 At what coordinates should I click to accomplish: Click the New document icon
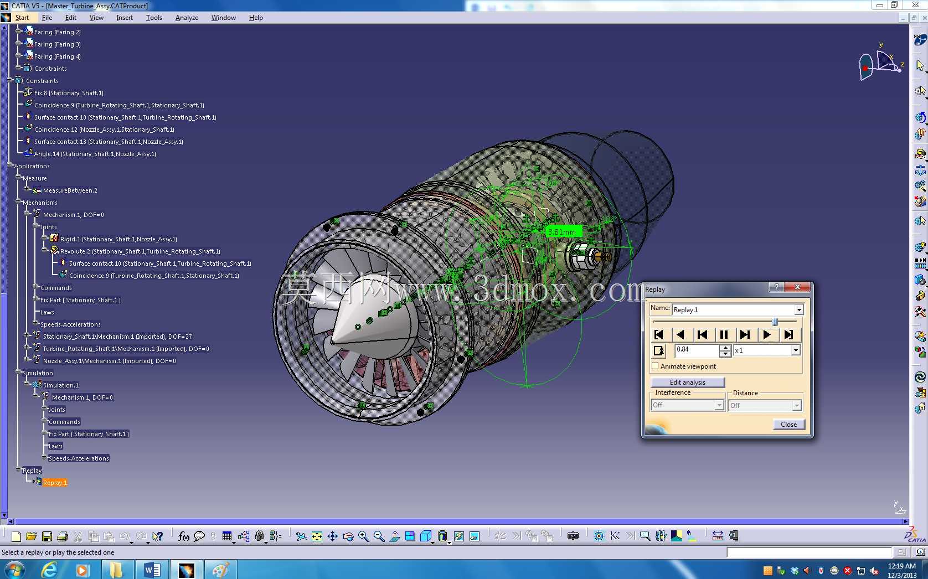coord(16,536)
